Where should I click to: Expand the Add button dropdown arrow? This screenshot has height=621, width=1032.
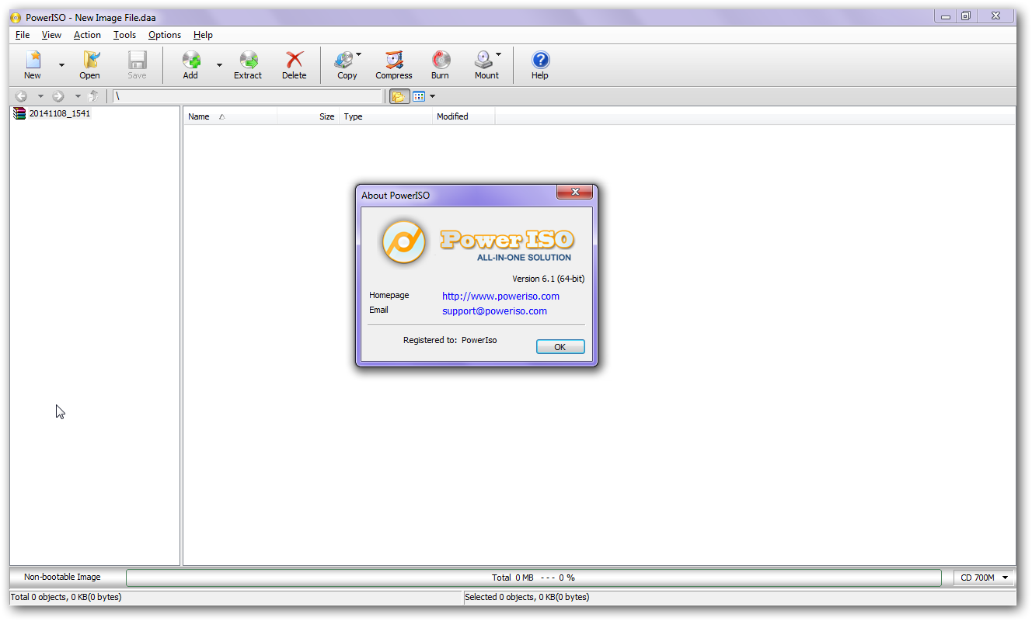point(219,65)
